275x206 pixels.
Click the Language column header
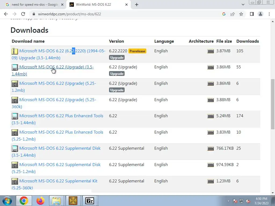(164, 41)
